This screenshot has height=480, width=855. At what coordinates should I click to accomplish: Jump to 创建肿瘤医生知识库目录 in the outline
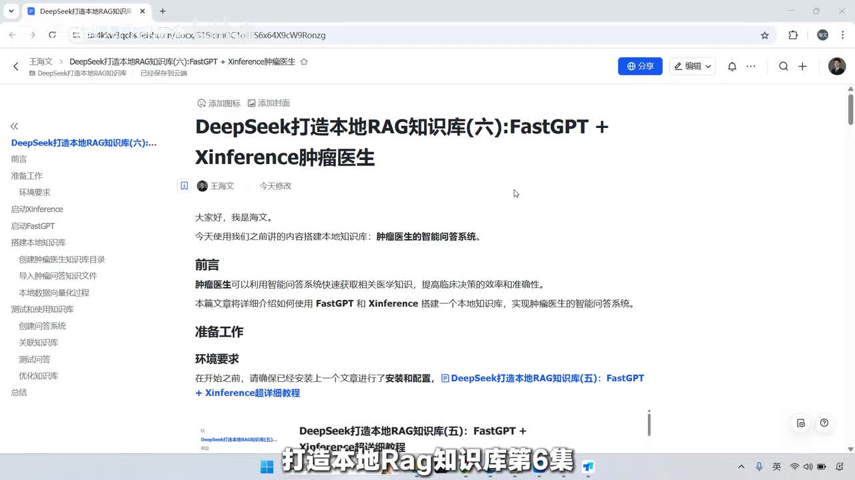tap(62, 259)
